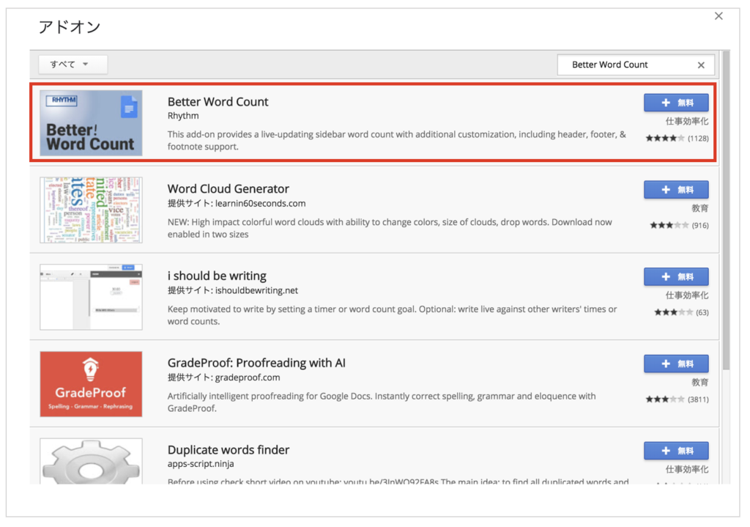Open the Duplicate words finder title
This screenshot has width=750, height=527.
coord(229,450)
